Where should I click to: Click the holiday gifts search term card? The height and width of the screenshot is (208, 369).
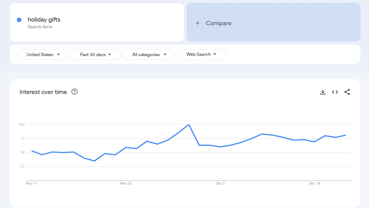[97, 22]
